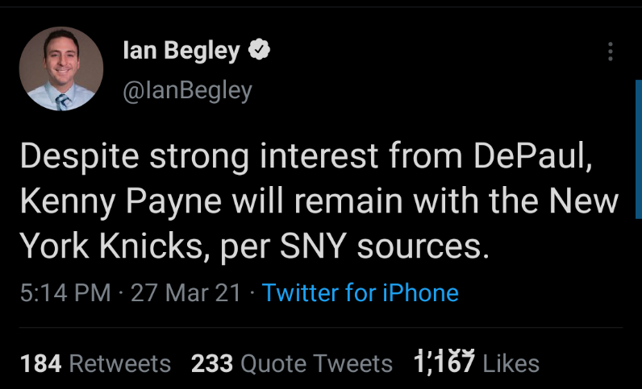Click the 5:14 PM timestamp
Screen dimensions: 642x389
[x=65, y=292]
